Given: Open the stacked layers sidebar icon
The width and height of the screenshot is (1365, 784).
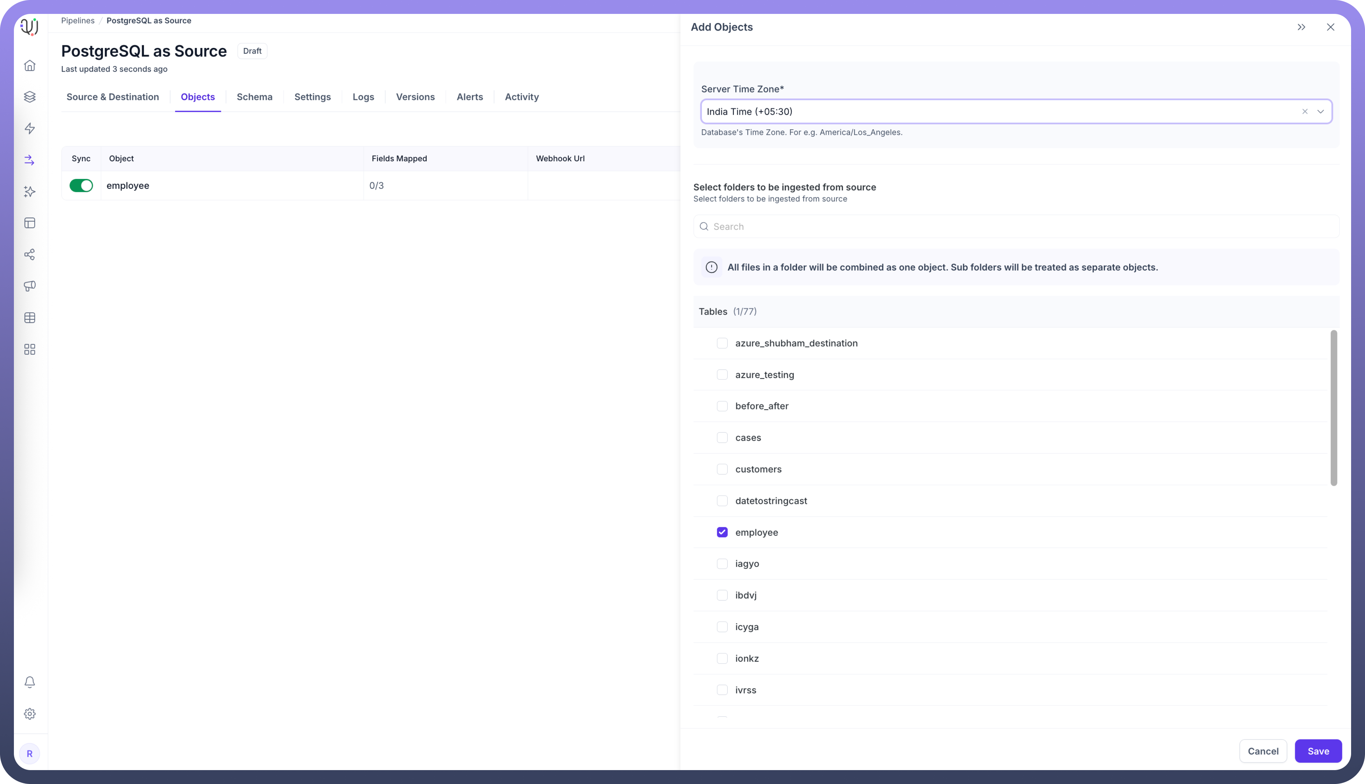Looking at the screenshot, I should [30, 96].
